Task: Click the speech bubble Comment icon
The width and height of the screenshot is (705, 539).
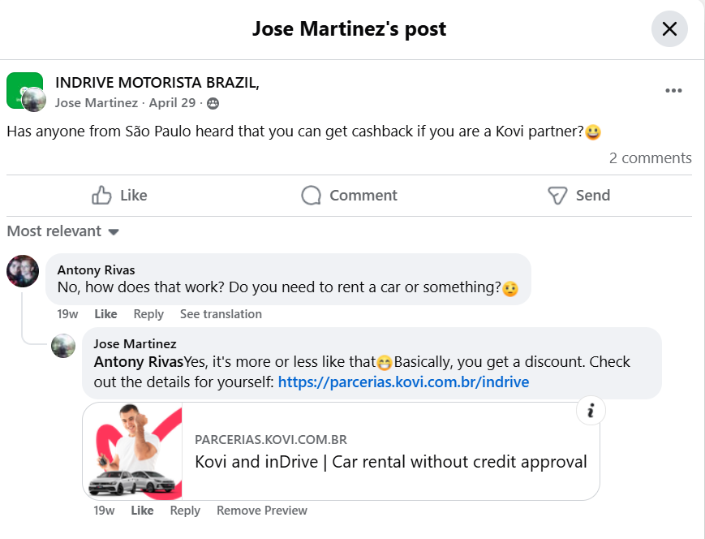Action: (x=312, y=196)
